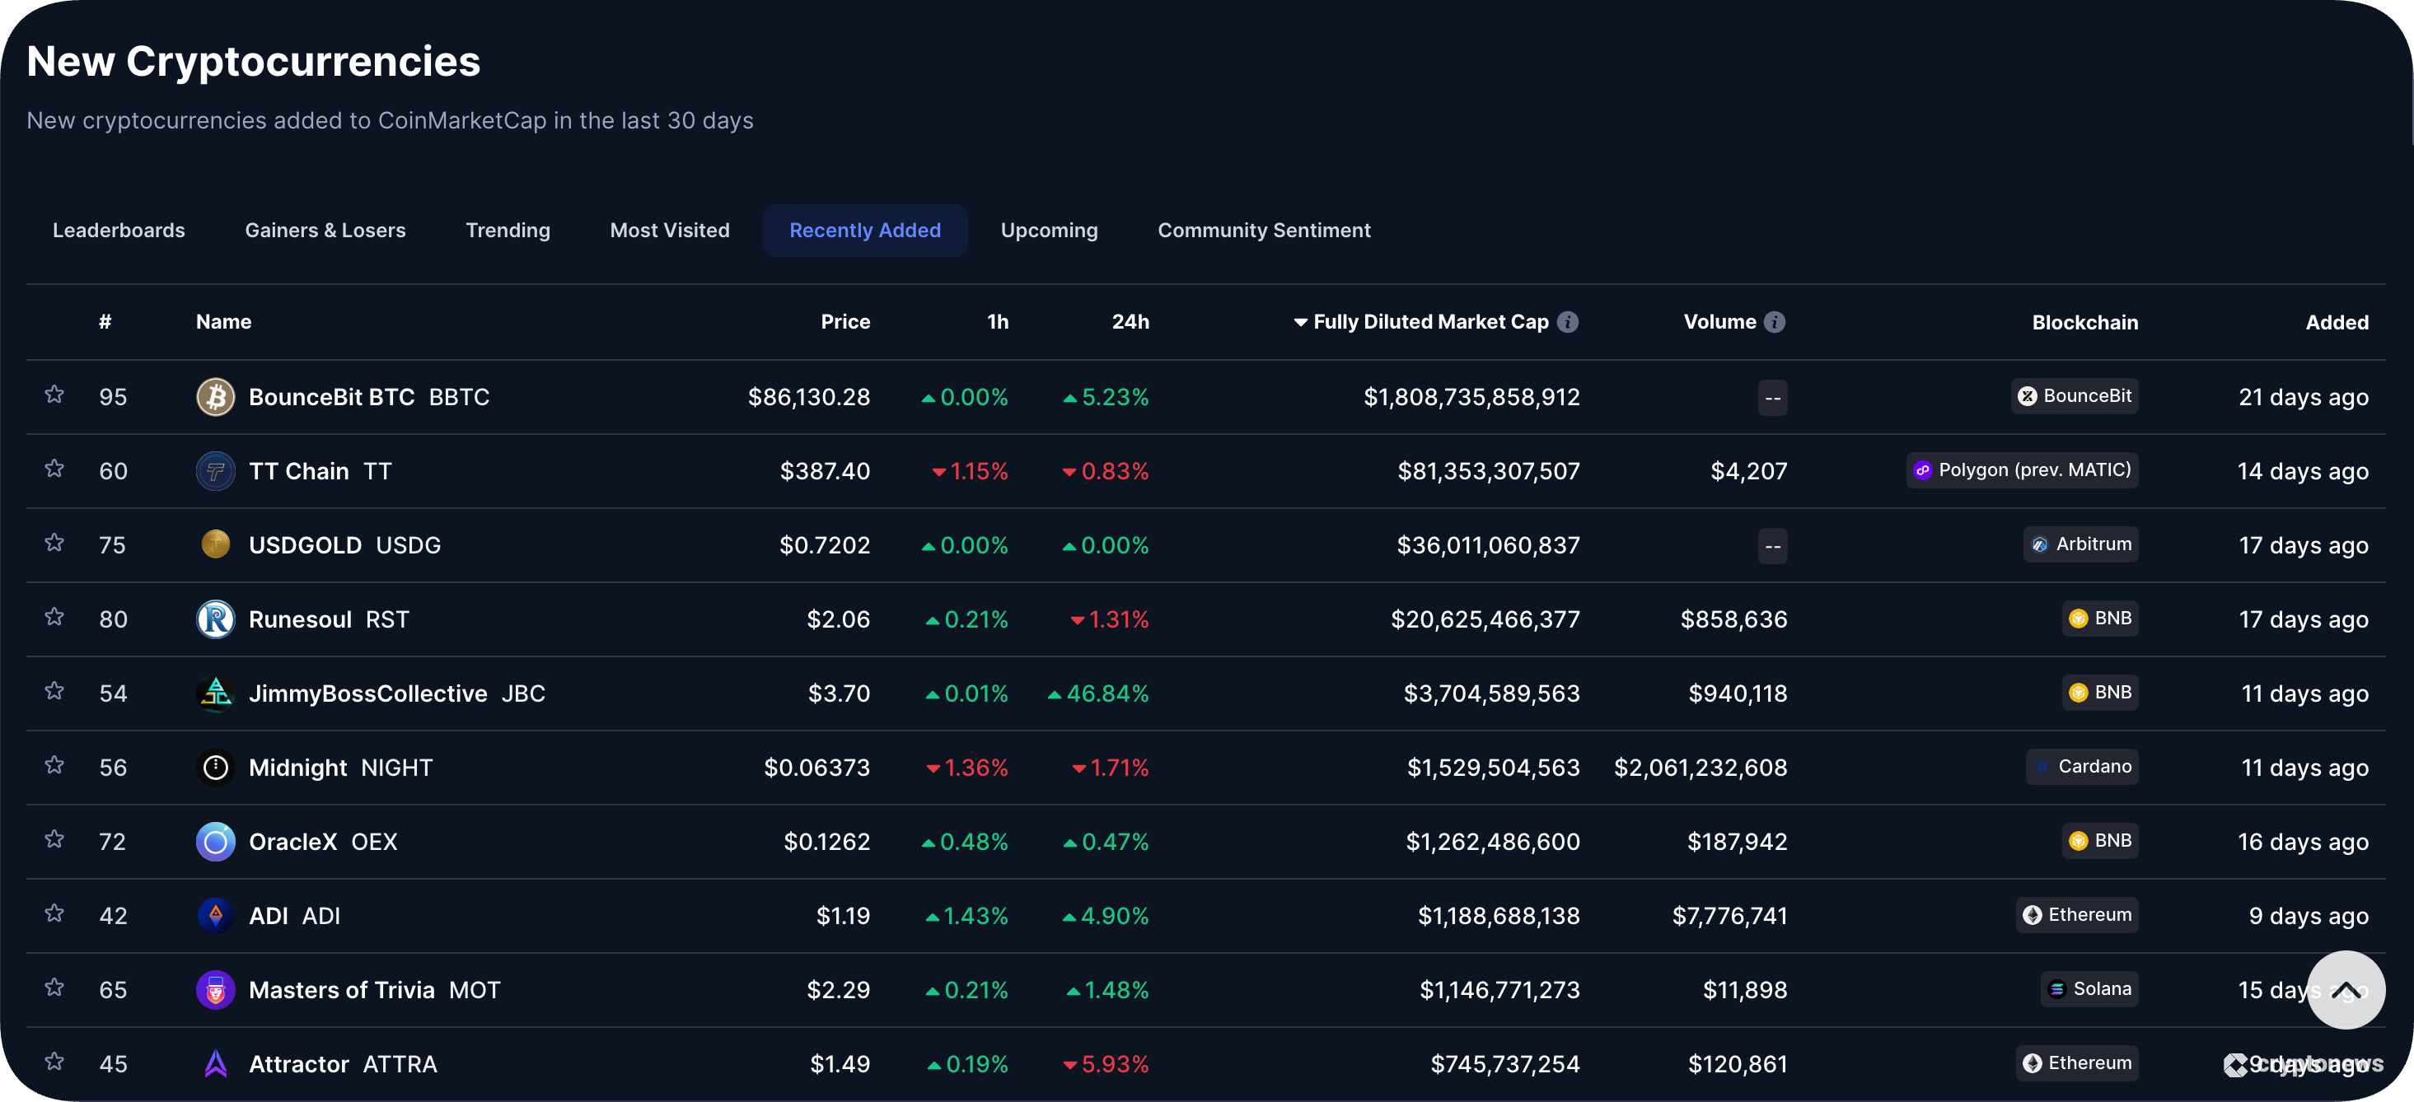The width and height of the screenshot is (2414, 1102).
Task: Click the Midnight NIGHT coin logo
Action: pyautogui.click(x=216, y=767)
